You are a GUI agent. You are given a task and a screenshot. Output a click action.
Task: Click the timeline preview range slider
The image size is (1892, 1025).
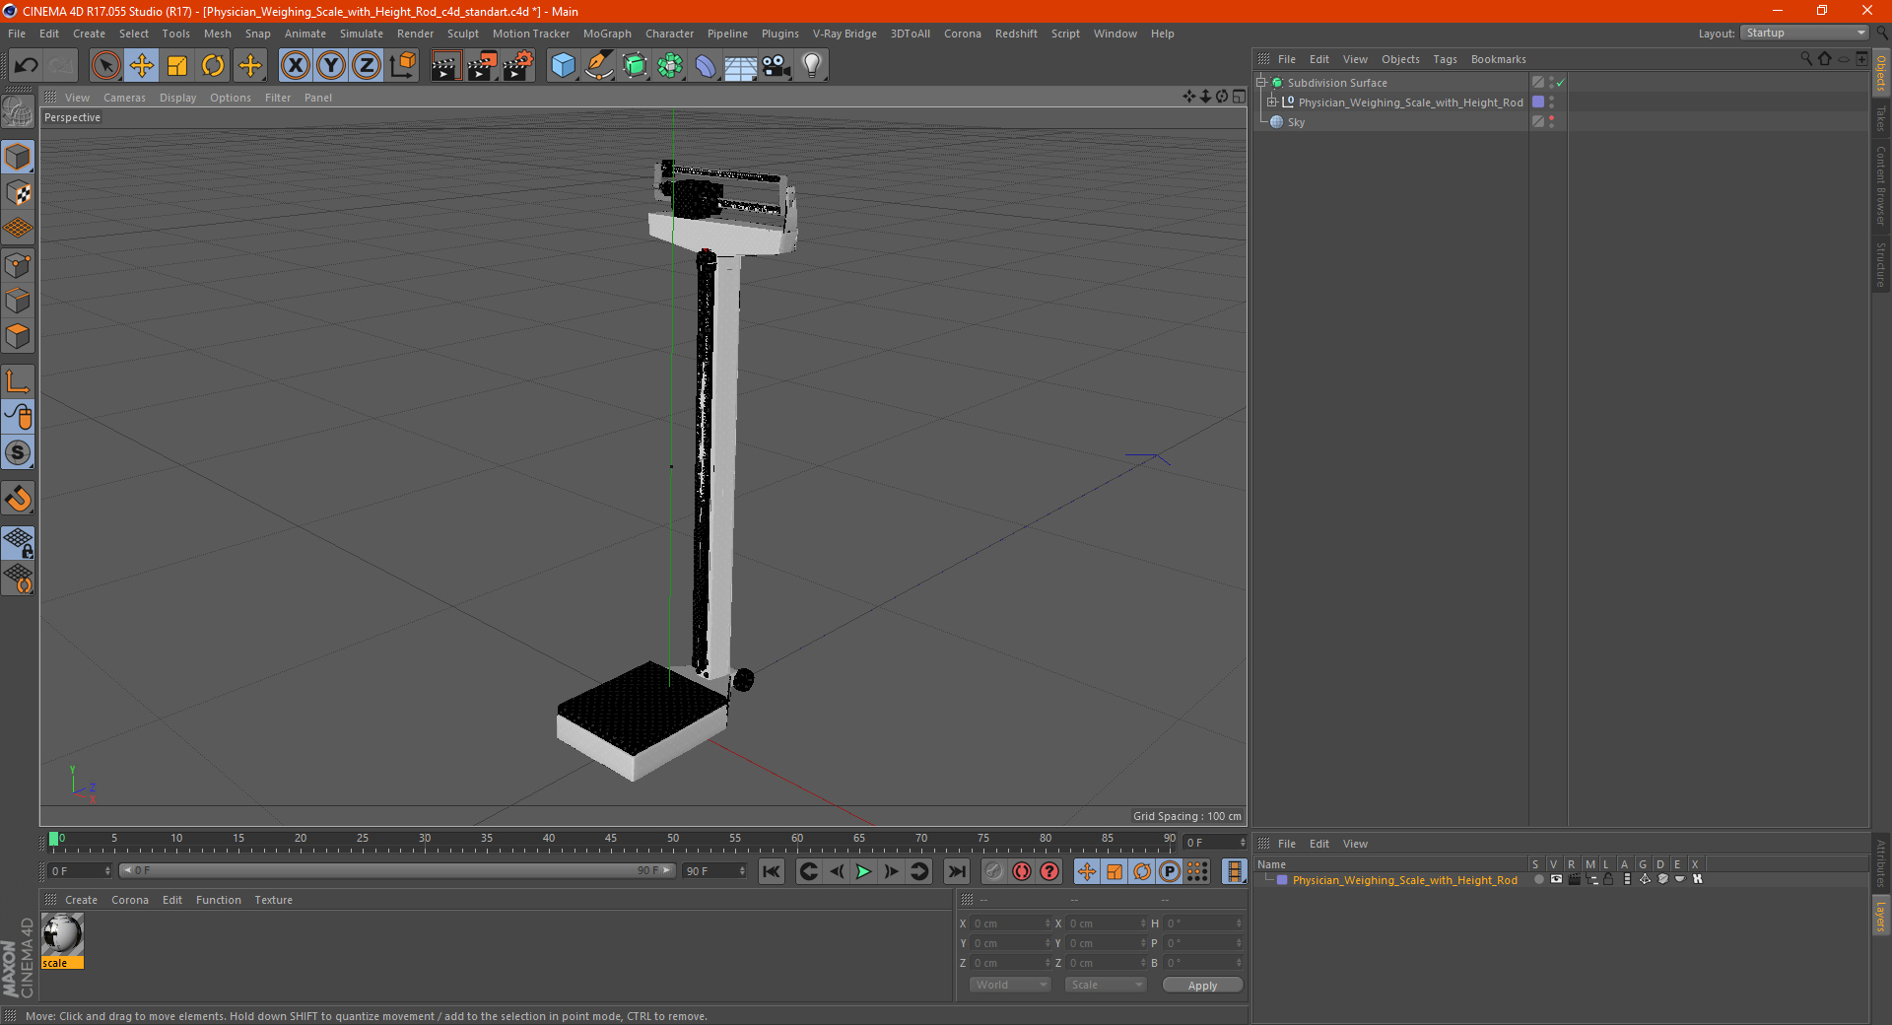click(x=396, y=870)
